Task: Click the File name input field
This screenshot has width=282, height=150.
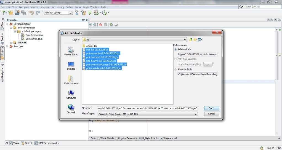Action: point(148,108)
